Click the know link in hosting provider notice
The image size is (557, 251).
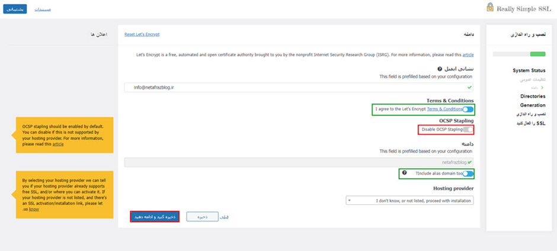34,210
